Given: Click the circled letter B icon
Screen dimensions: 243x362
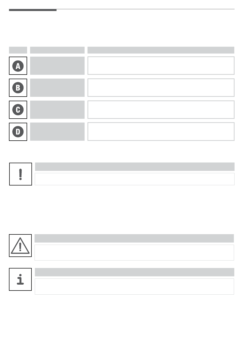Looking at the screenshot, I should [x=18, y=88].
